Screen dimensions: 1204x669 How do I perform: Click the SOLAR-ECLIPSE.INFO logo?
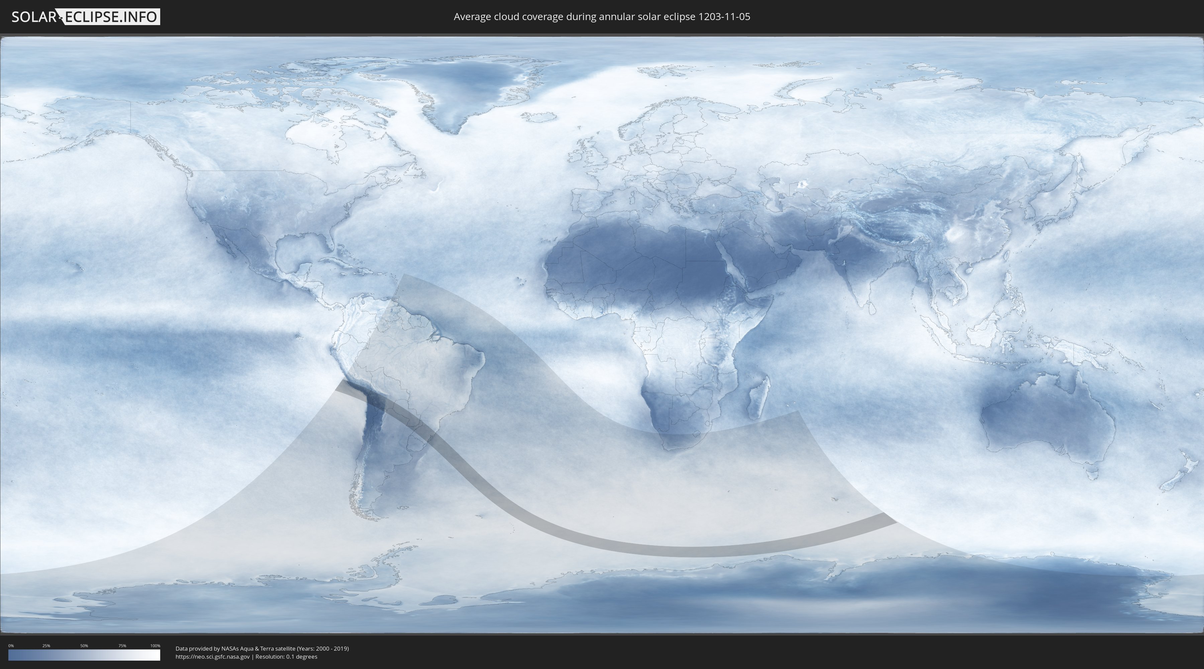86,17
